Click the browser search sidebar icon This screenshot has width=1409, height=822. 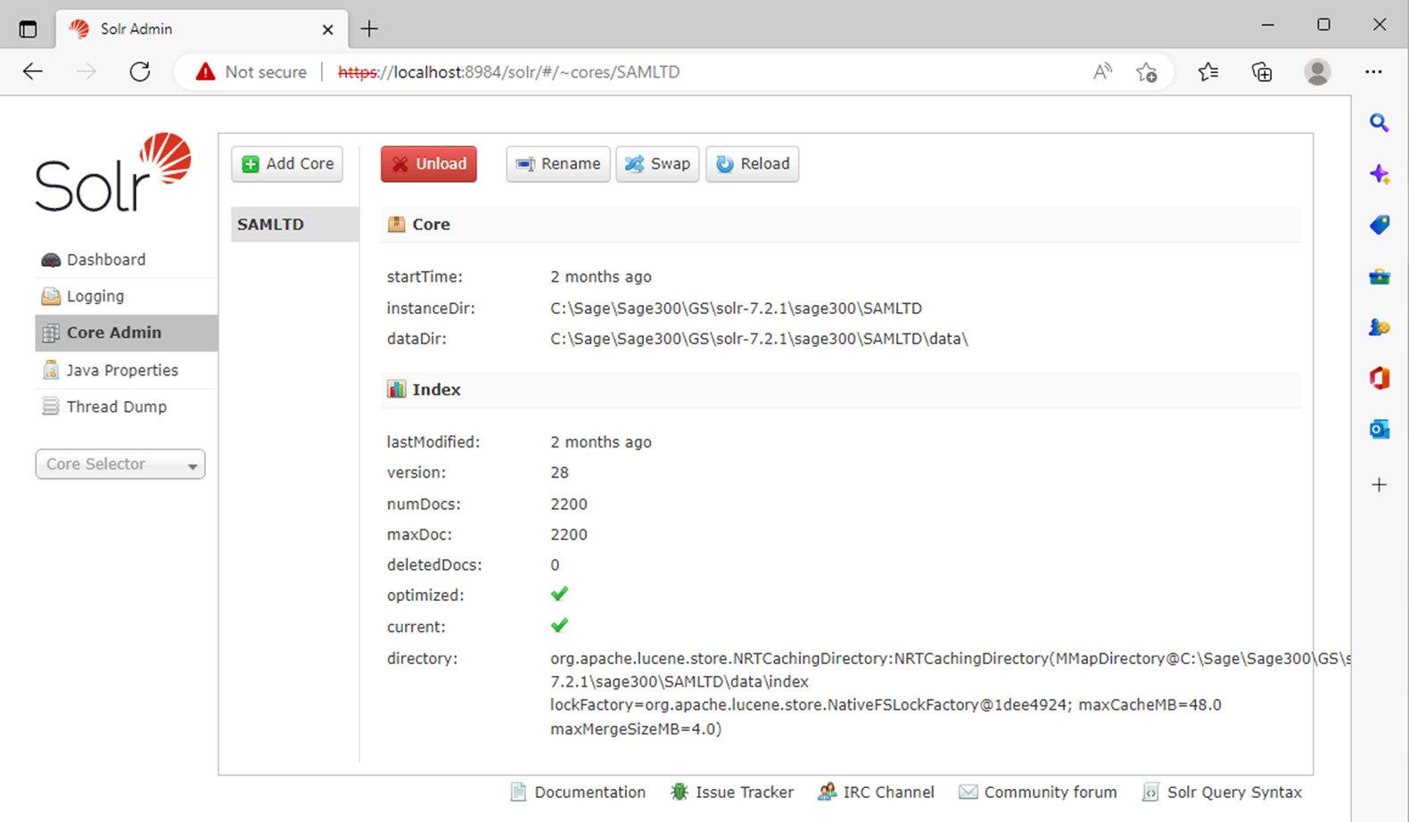(x=1379, y=123)
